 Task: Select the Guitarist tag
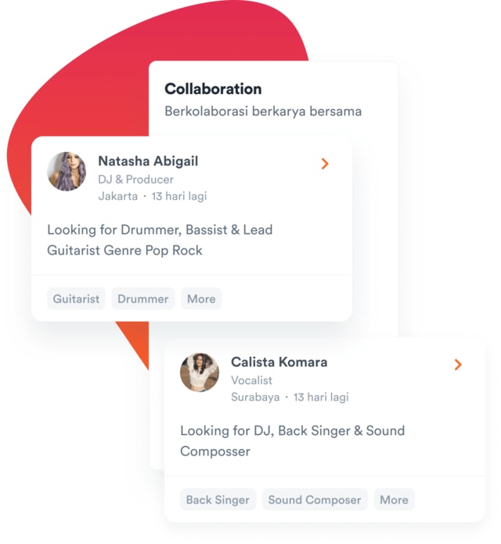(x=76, y=299)
